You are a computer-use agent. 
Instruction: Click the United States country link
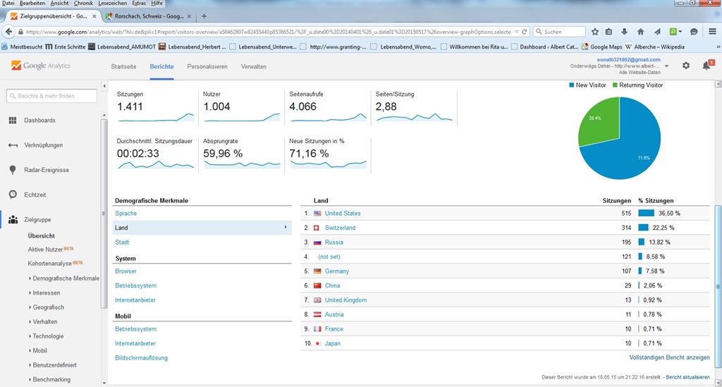pyautogui.click(x=343, y=214)
